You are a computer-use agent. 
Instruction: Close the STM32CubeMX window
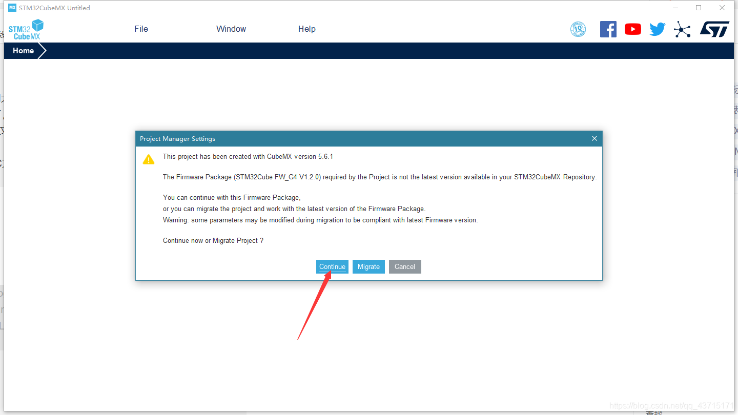tap(722, 8)
